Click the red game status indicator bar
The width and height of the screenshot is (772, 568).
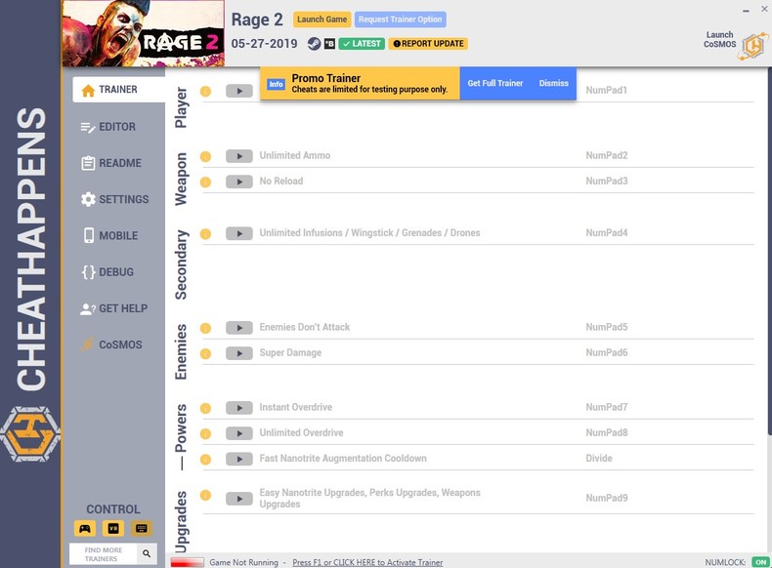click(x=187, y=562)
